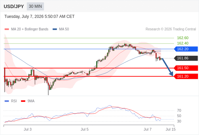Click the Jul 3 date axis label

(28, 129)
